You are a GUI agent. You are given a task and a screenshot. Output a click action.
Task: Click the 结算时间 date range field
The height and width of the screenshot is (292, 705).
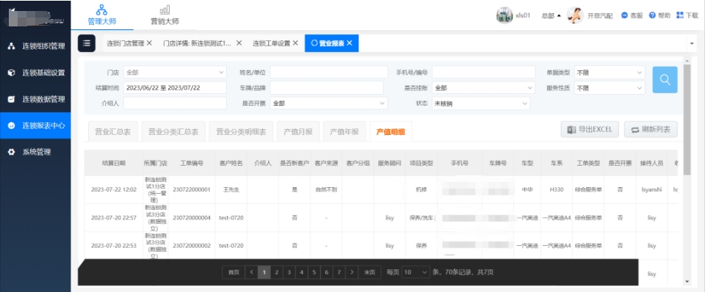(175, 88)
